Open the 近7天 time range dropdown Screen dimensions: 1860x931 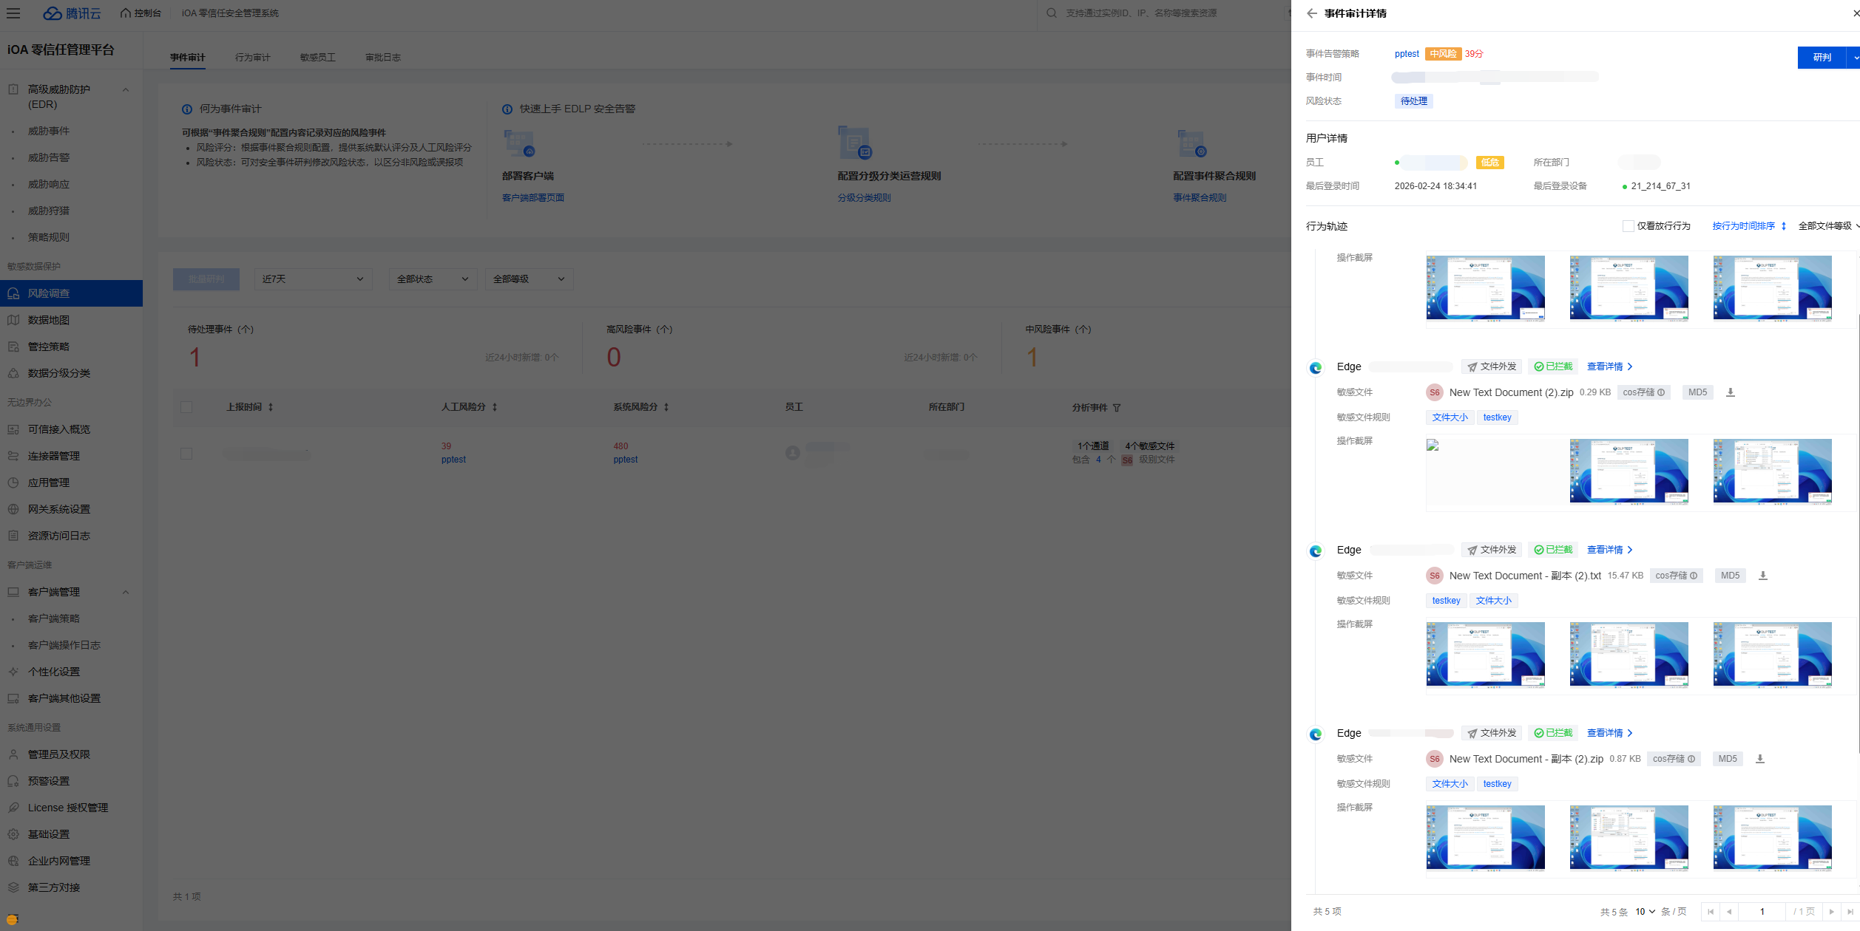312,279
